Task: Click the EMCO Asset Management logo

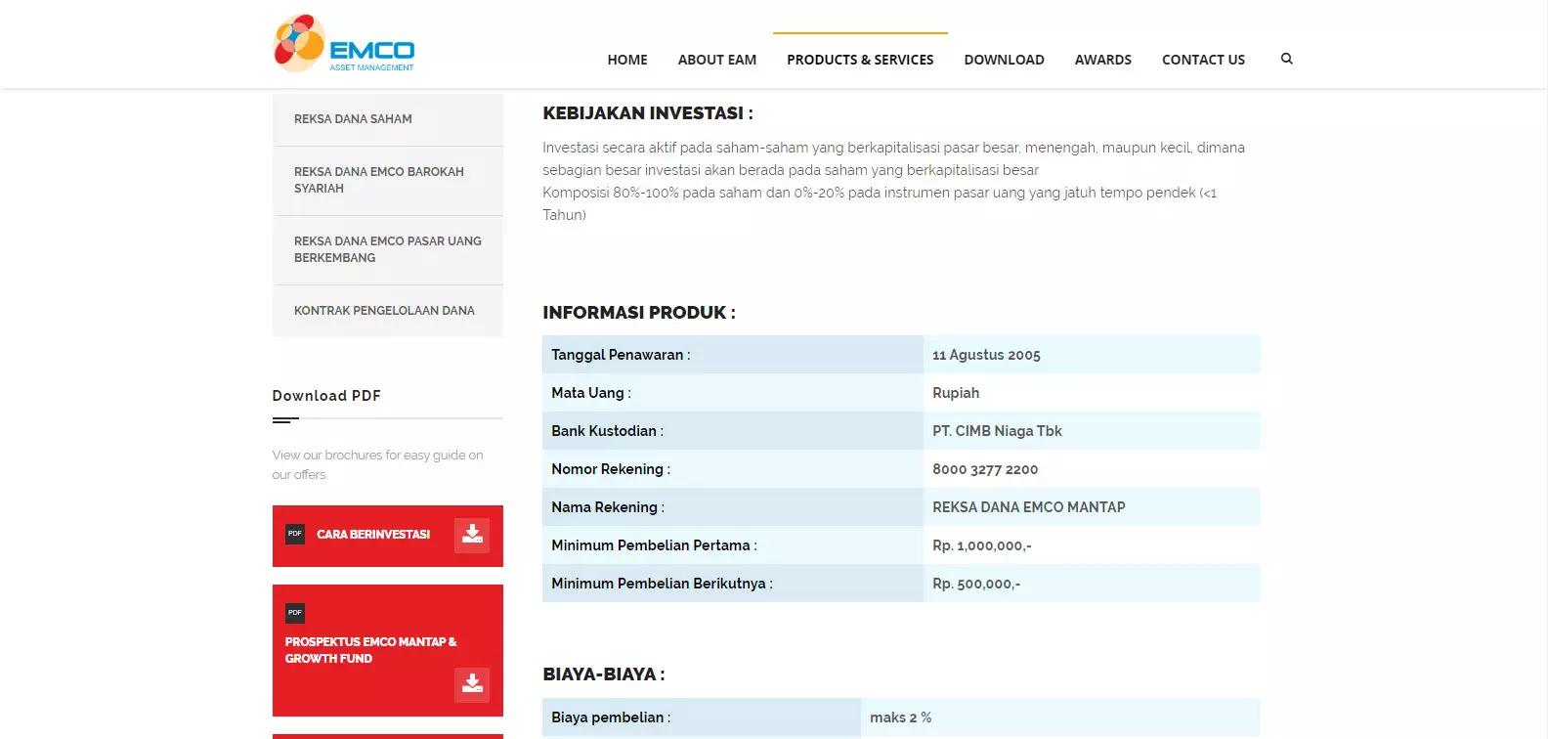Action: 344,43
